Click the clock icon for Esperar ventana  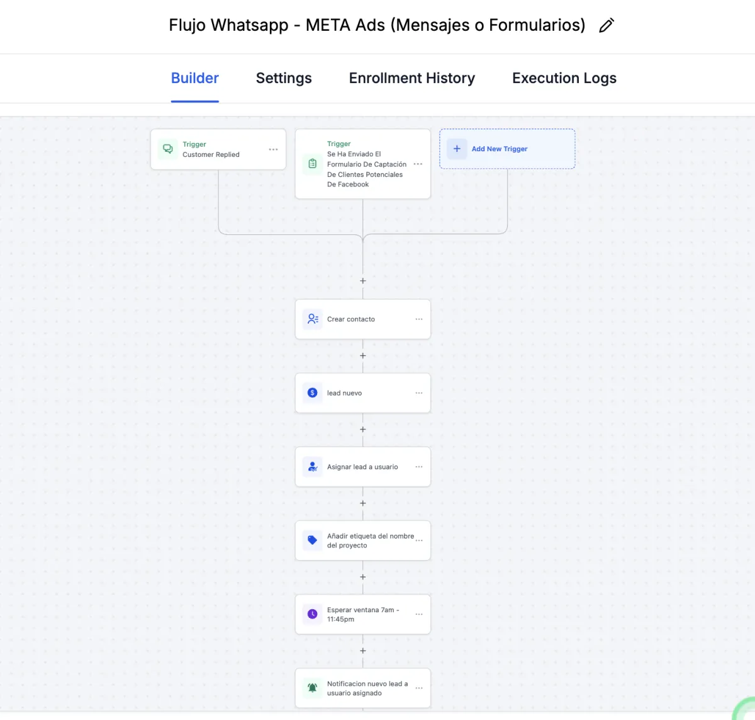[x=313, y=614]
